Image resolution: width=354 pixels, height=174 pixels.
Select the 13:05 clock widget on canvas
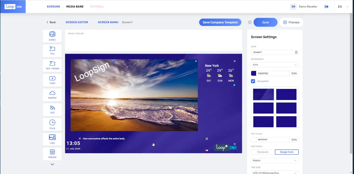tap(73, 143)
